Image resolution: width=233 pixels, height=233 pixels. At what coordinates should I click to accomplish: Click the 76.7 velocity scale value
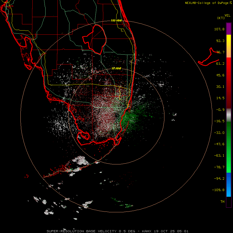click(x=220, y=52)
